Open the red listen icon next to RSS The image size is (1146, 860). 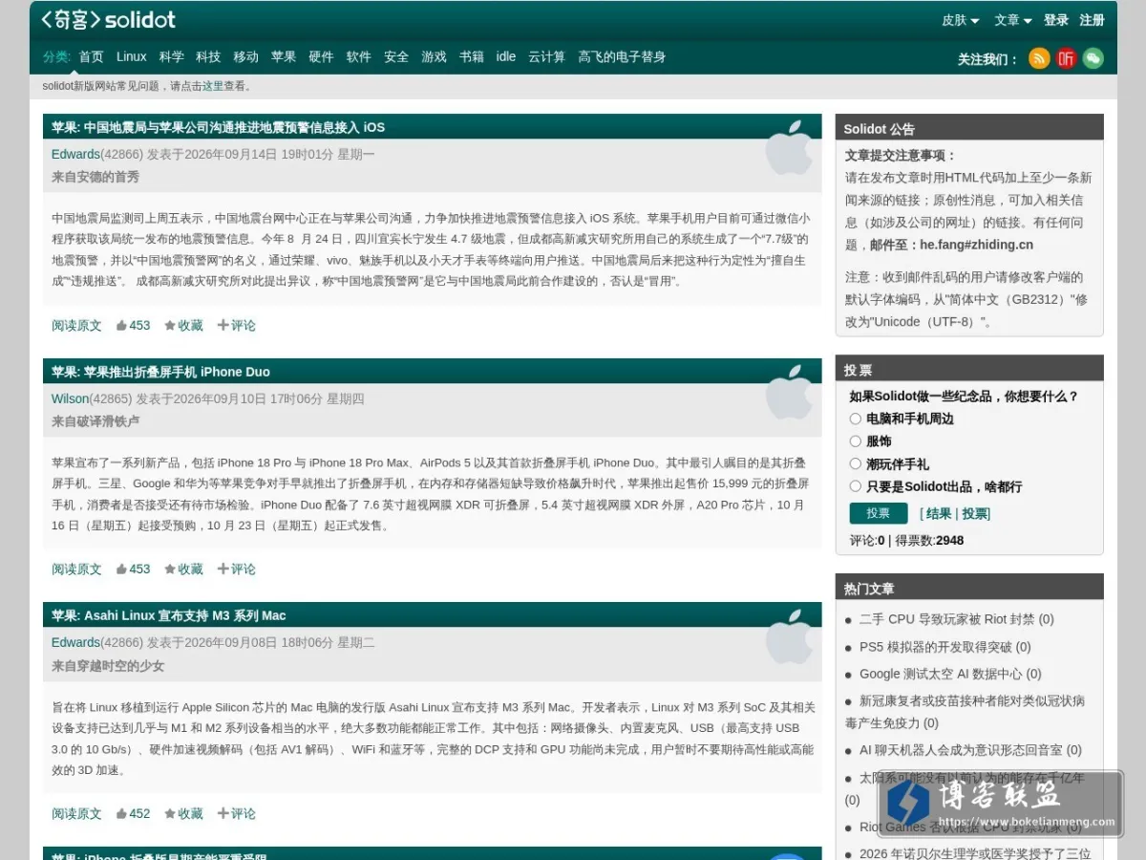coord(1066,58)
